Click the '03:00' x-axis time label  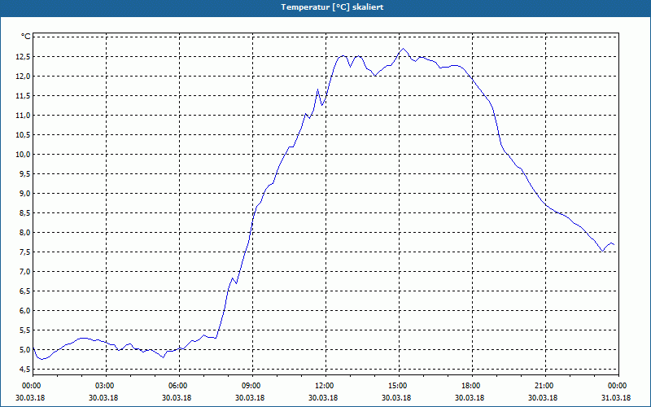[x=107, y=386]
